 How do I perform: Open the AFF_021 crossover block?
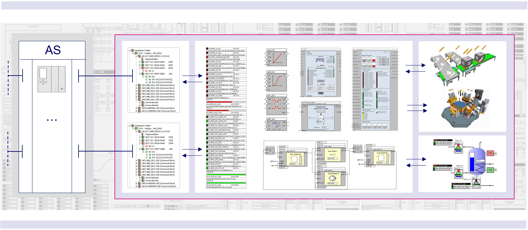click(x=276, y=105)
